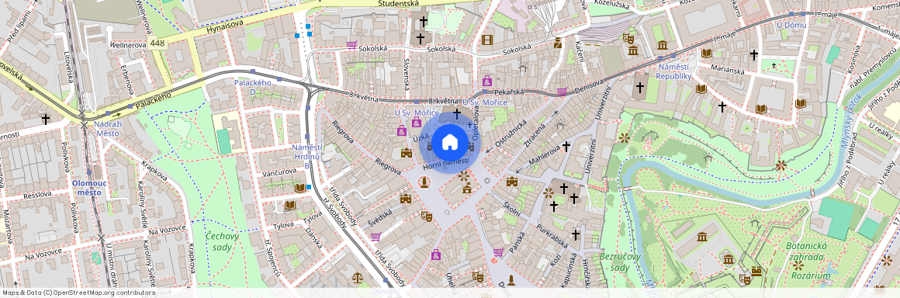Select the U Dómu stop label
The height and width of the screenshot is (298, 900).
click(791, 26)
